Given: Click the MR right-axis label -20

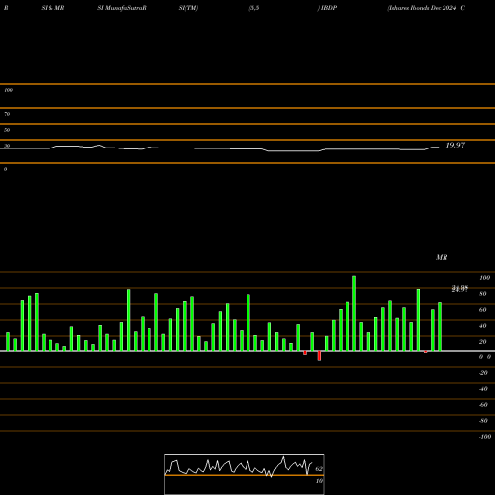Looking at the screenshot, I should (483, 373).
